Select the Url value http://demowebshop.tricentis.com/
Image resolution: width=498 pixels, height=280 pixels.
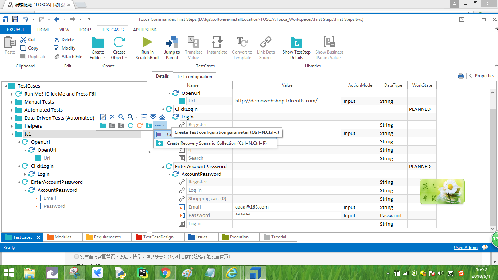[x=287, y=101]
